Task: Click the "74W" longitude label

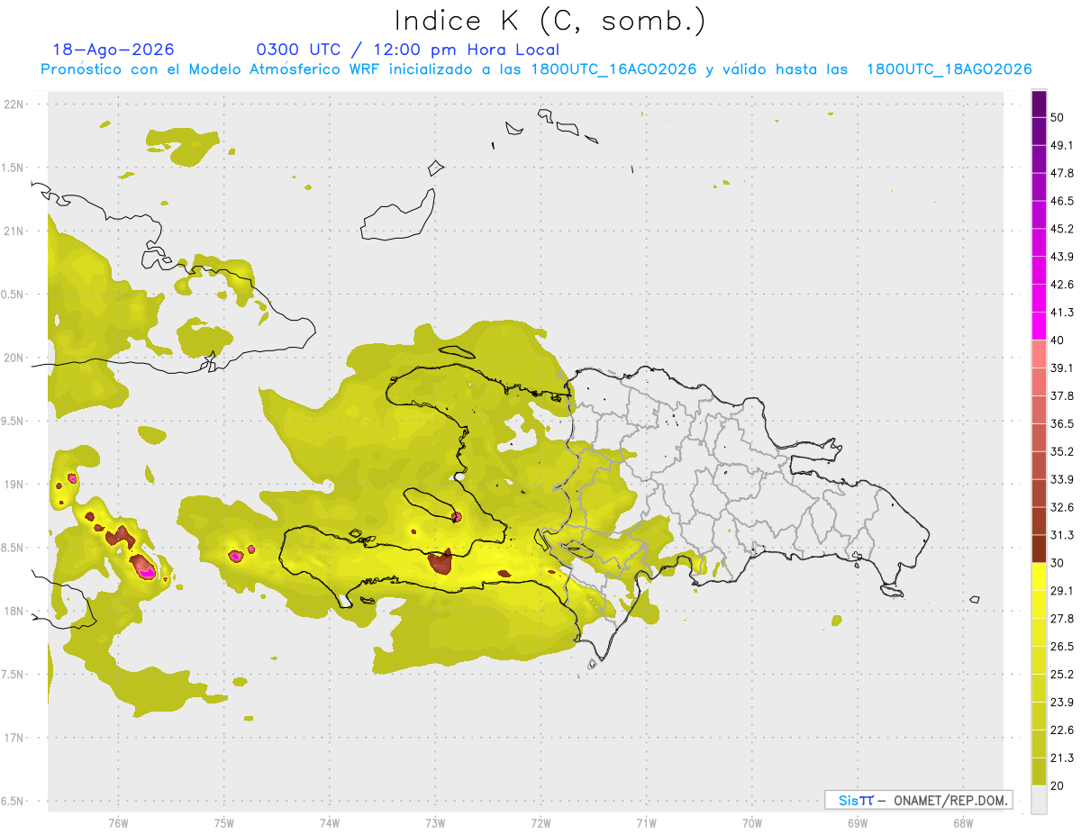Action: click(330, 823)
